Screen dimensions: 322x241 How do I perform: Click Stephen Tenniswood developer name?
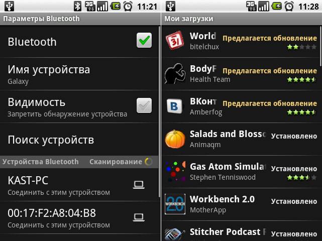click(223, 177)
